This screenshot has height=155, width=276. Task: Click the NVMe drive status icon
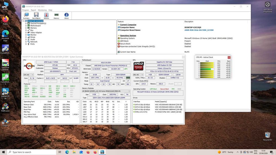pyautogui.click(x=134, y=112)
